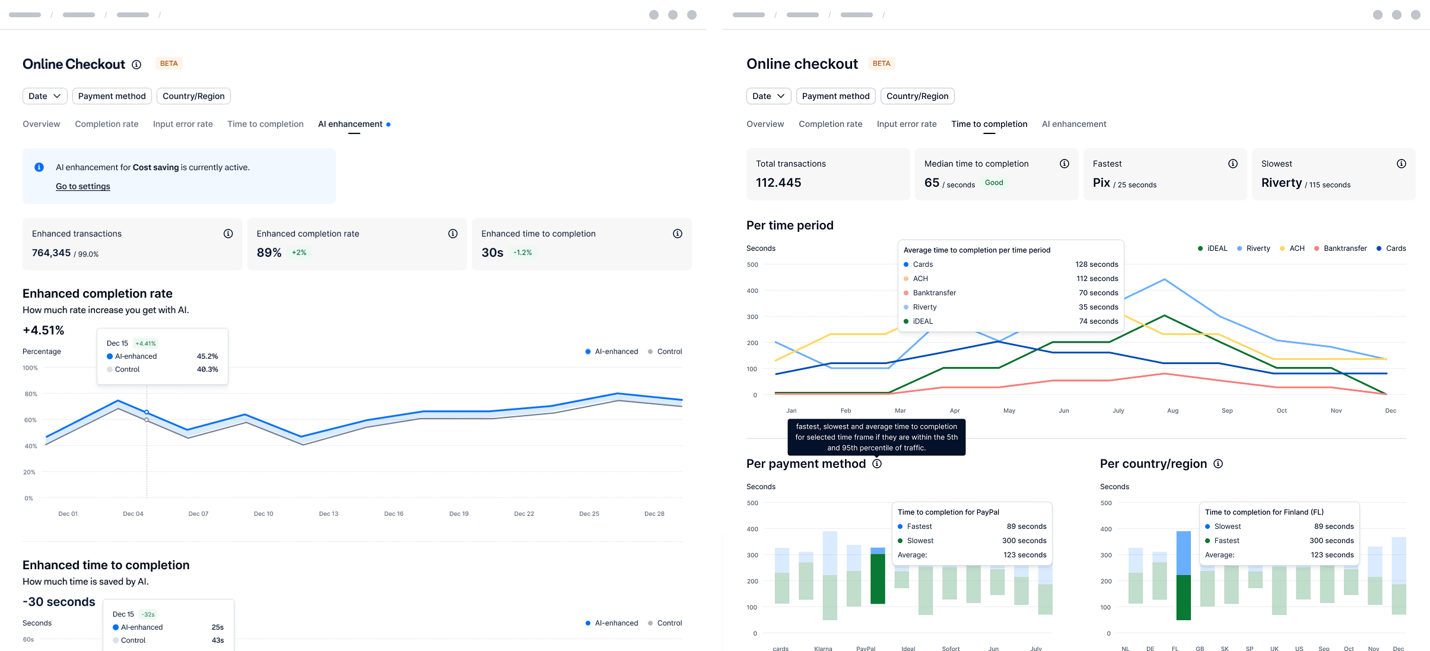Open Input error rate tab in right panel
1430x651 pixels.
[x=906, y=124]
